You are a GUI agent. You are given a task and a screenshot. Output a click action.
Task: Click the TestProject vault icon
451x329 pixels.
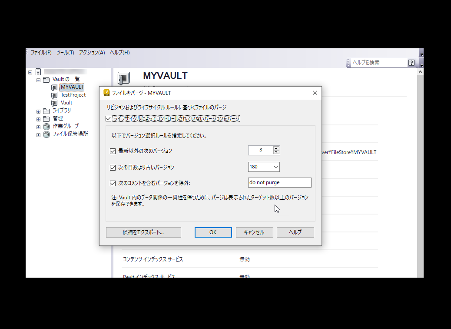tap(54, 95)
